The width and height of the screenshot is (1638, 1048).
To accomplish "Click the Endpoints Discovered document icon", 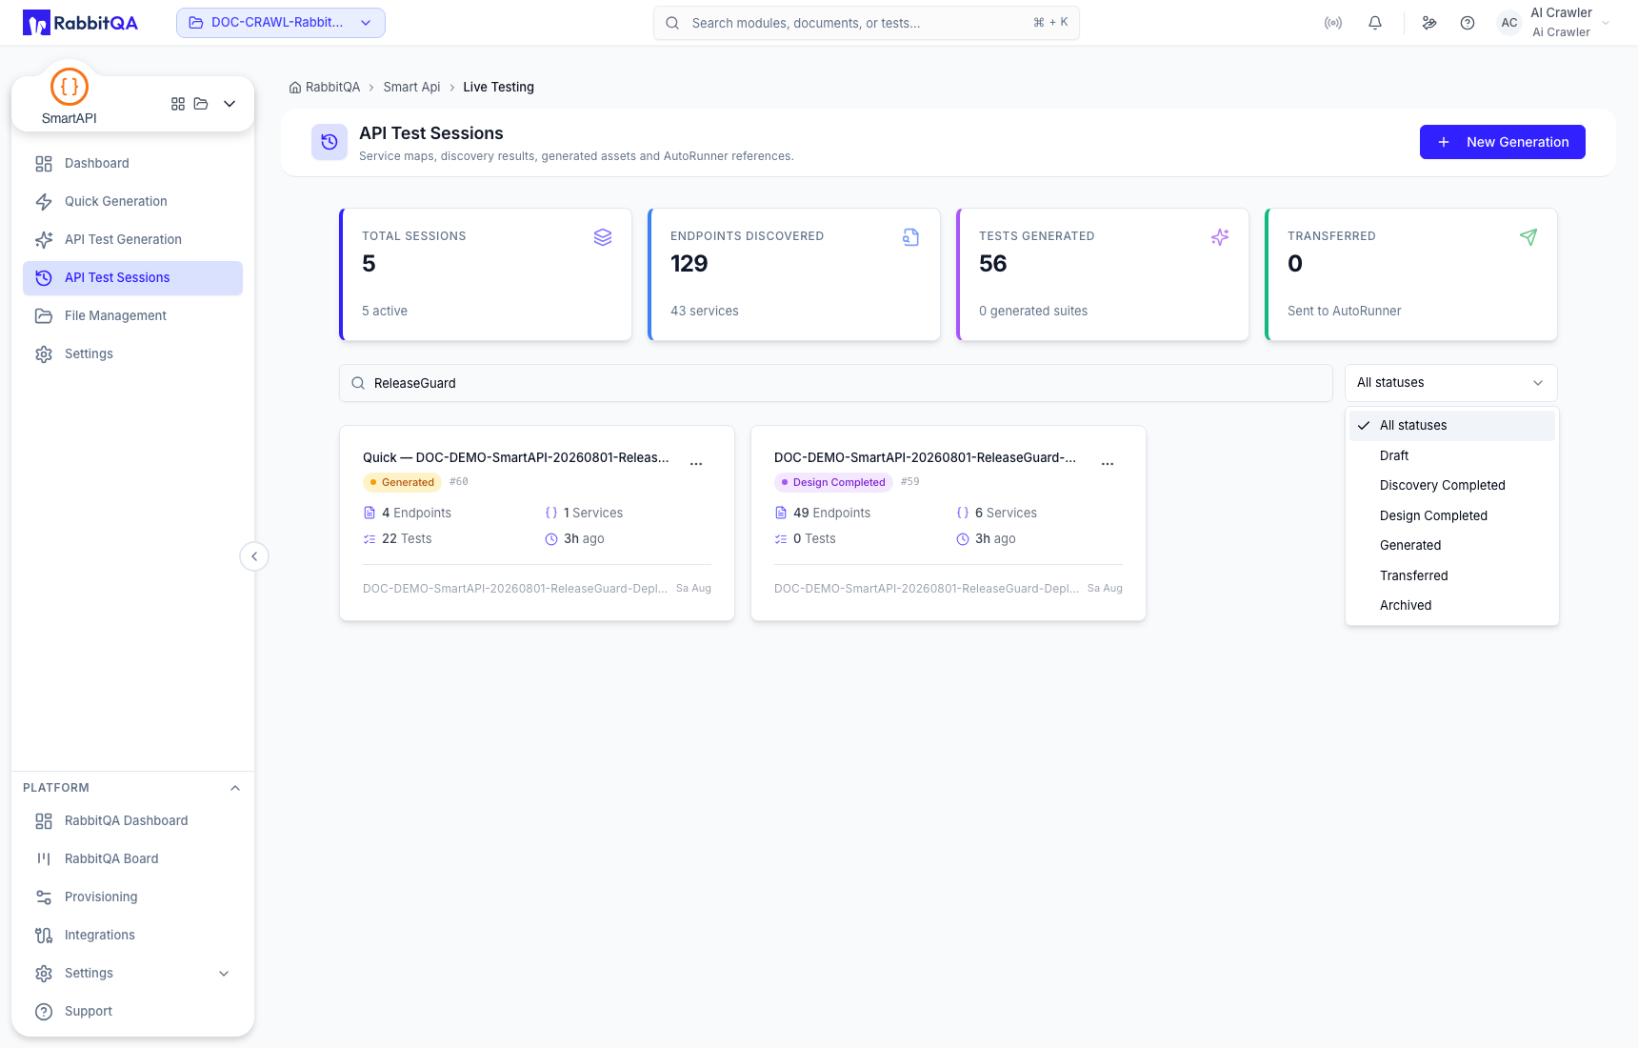I will [911, 237].
